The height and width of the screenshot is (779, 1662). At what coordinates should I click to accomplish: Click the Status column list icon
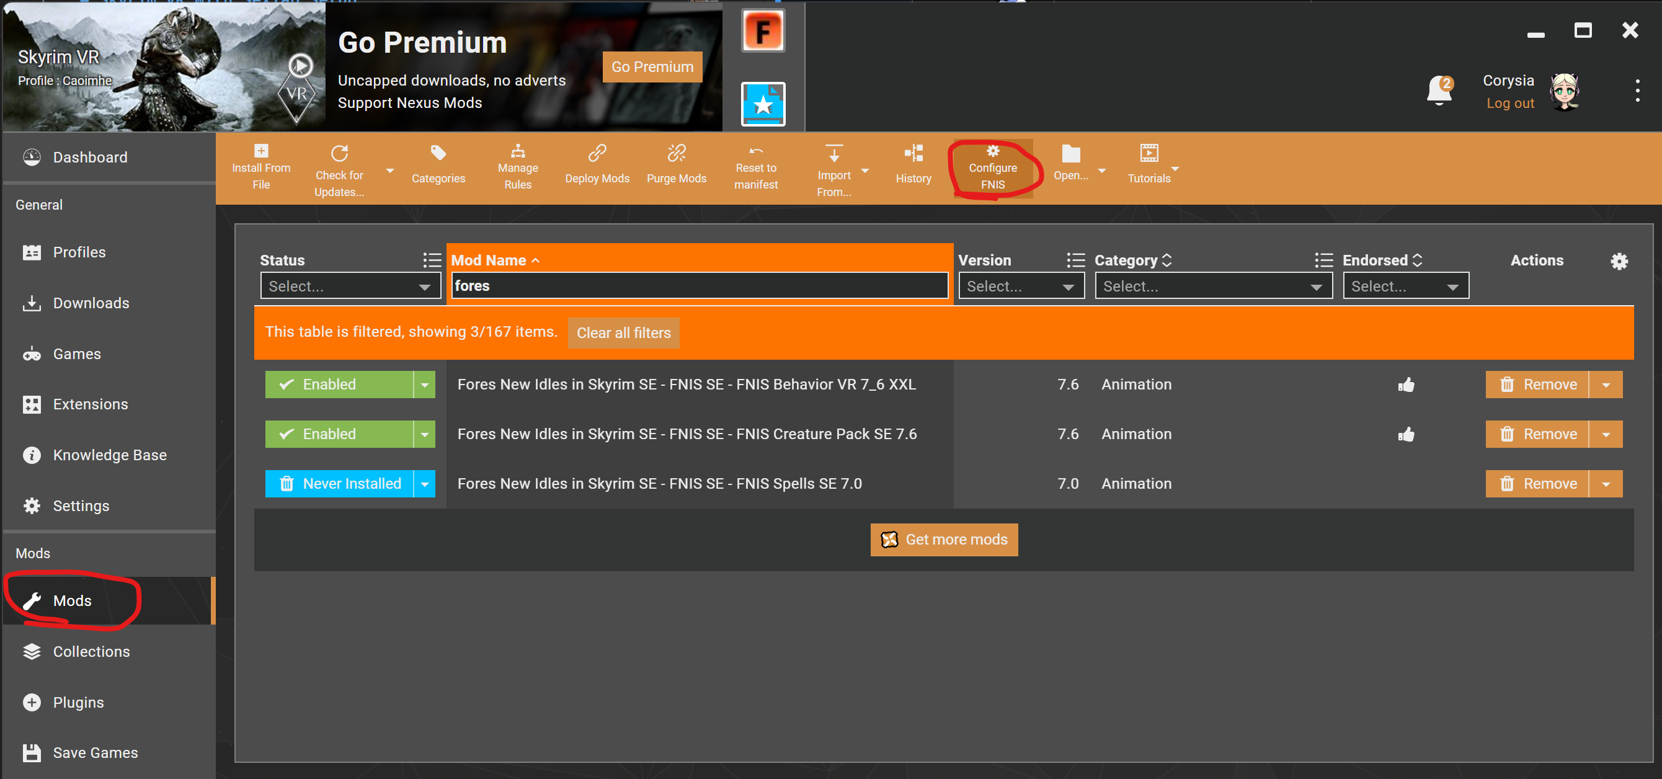pyautogui.click(x=432, y=260)
